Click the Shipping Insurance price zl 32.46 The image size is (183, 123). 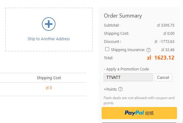point(168,50)
